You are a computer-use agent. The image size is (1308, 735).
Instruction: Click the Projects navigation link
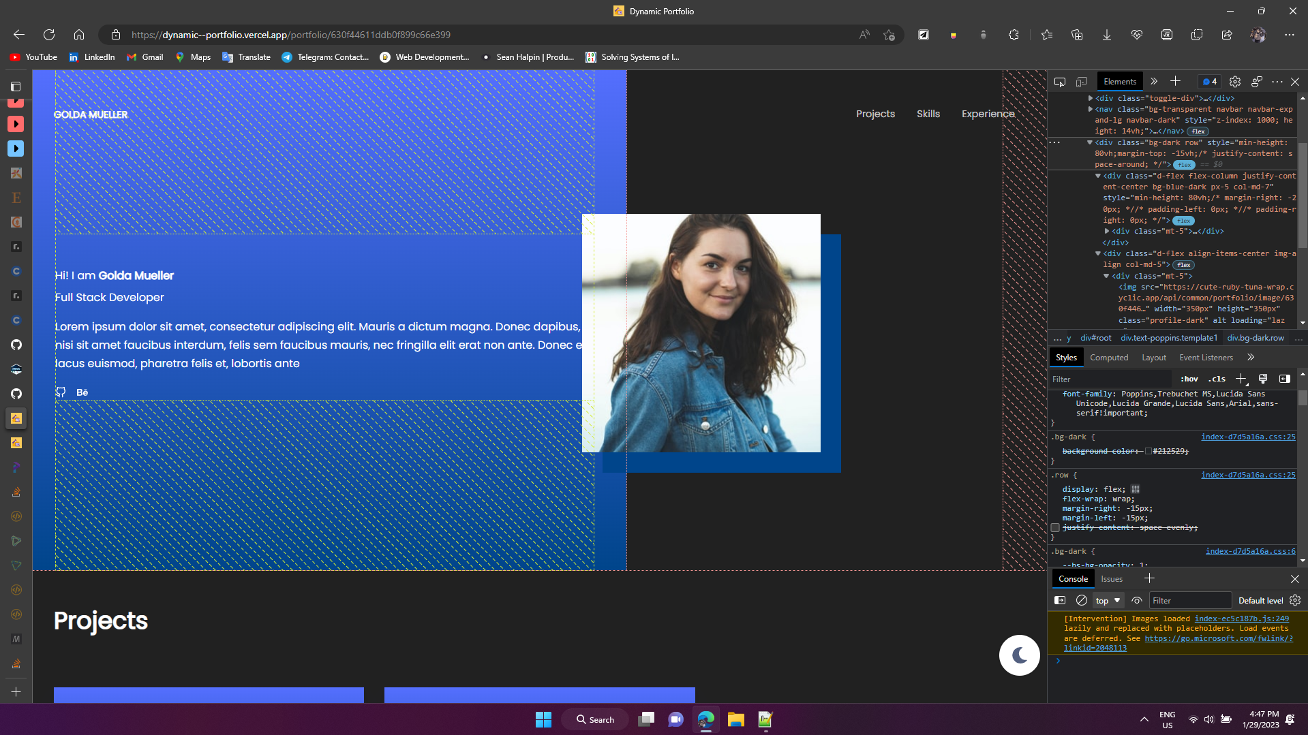tap(876, 114)
